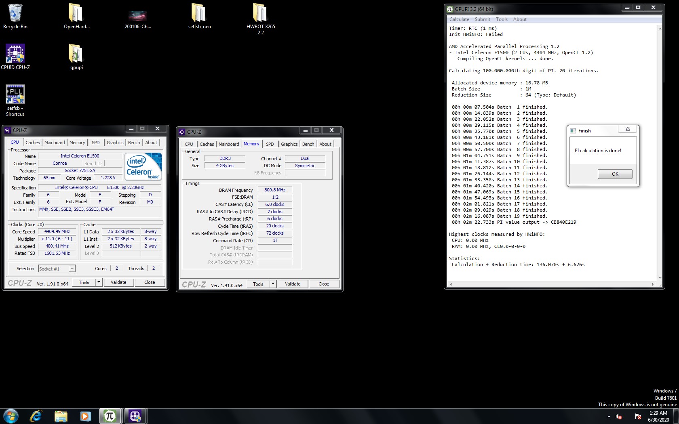Launch the CPUID CPU-Z desktop shortcut
This screenshot has height=424, width=679.
click(15, 57)
